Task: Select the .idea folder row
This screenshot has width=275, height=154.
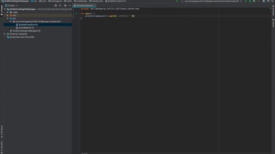Action: [x=38, y=12]
